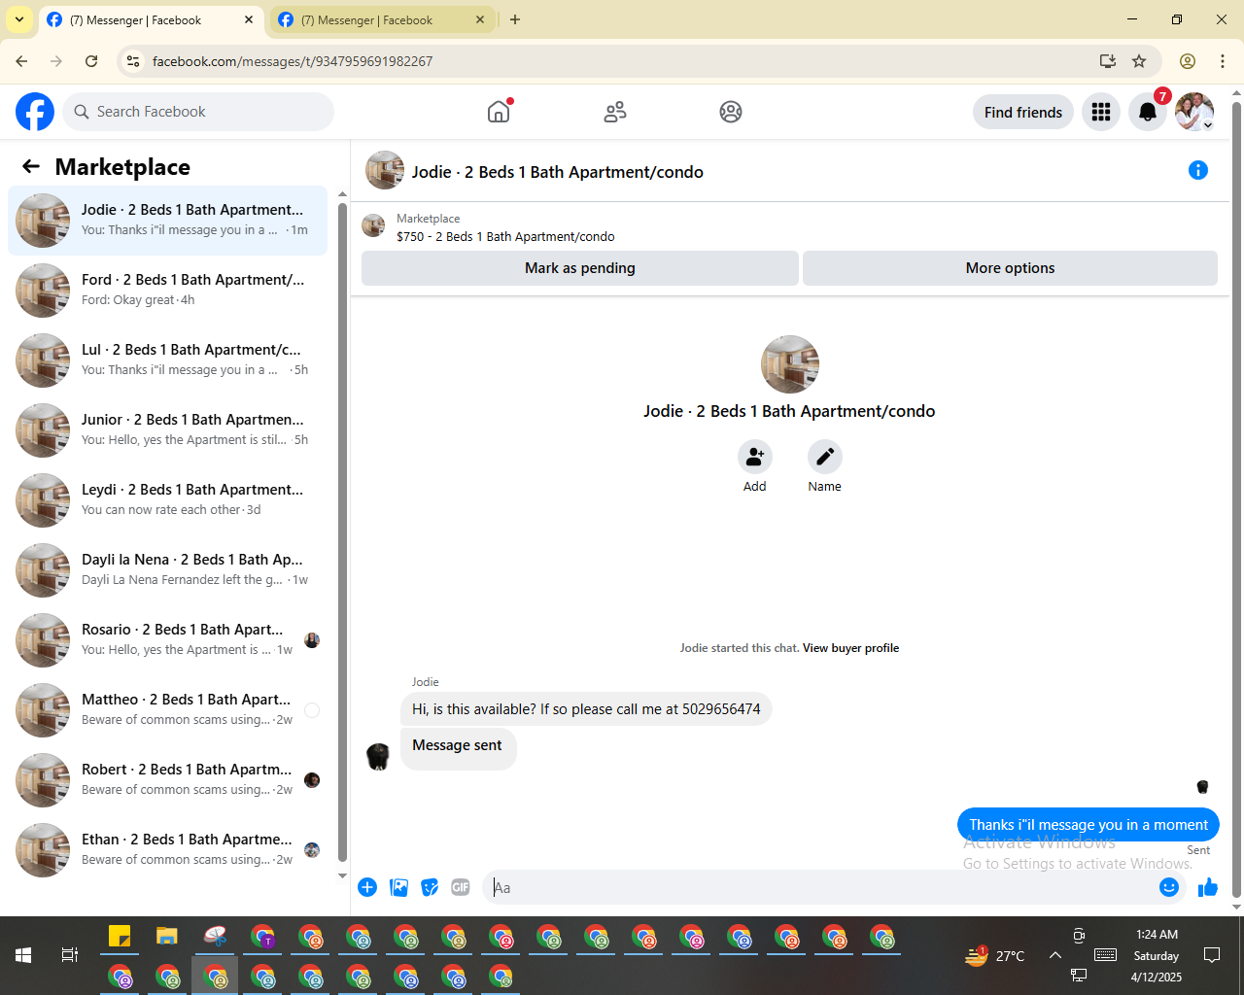Open the Chrome profile icon
Image resolution: width=1244 pixels, height=995 pixels.
(1188, 61)
